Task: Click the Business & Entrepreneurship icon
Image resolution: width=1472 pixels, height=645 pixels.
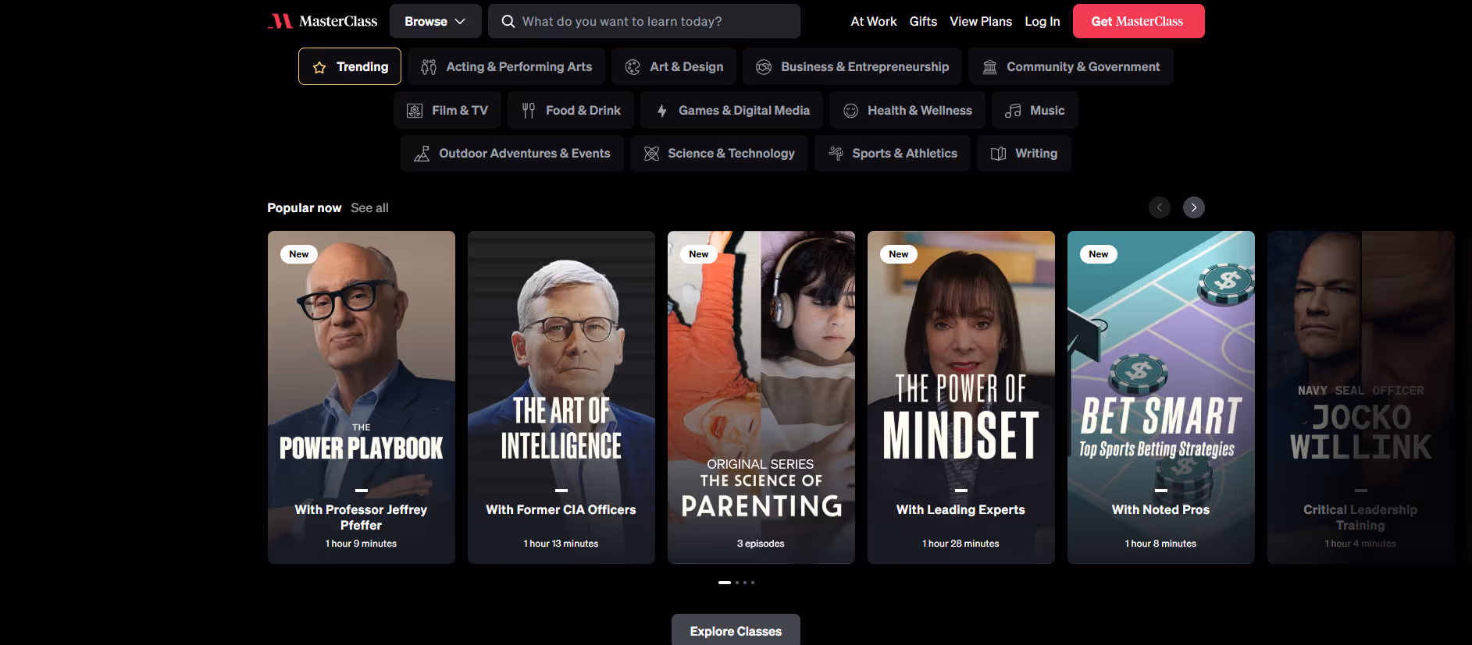Action: (x=764, y=67)
